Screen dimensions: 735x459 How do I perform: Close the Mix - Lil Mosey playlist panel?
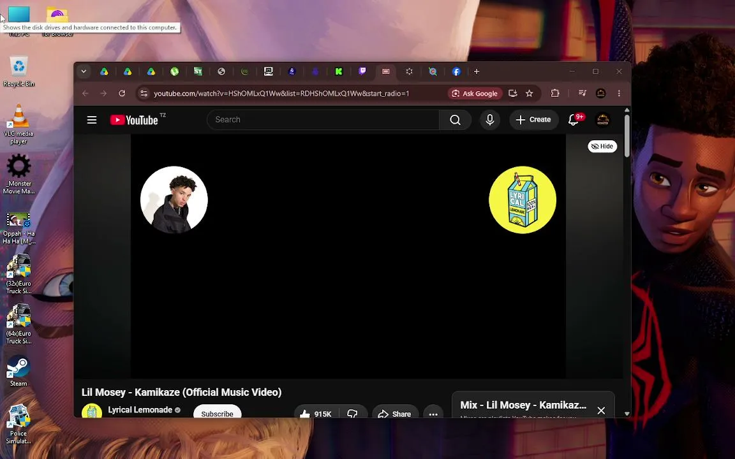coord(601,411)
